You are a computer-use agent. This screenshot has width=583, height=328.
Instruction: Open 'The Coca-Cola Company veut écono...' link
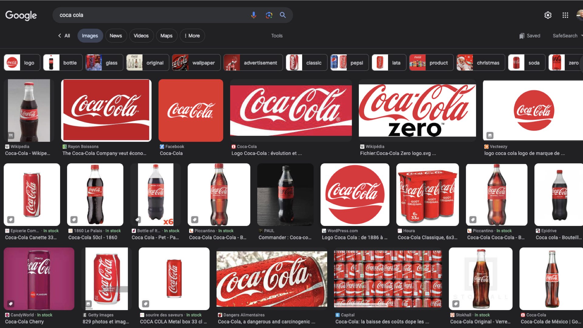tap(104, 153)
